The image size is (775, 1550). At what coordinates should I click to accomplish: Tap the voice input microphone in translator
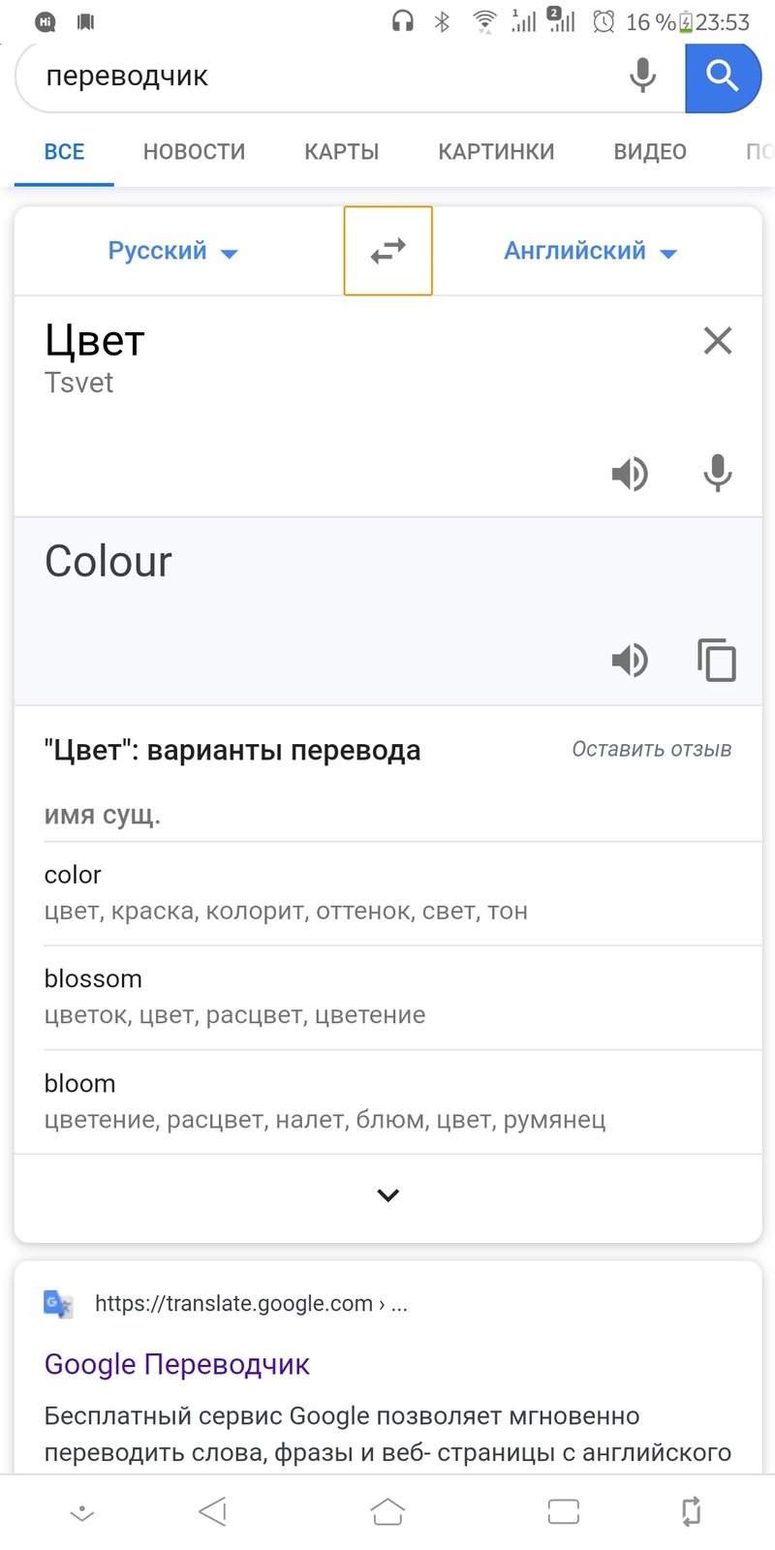click(x=717, y=474)
